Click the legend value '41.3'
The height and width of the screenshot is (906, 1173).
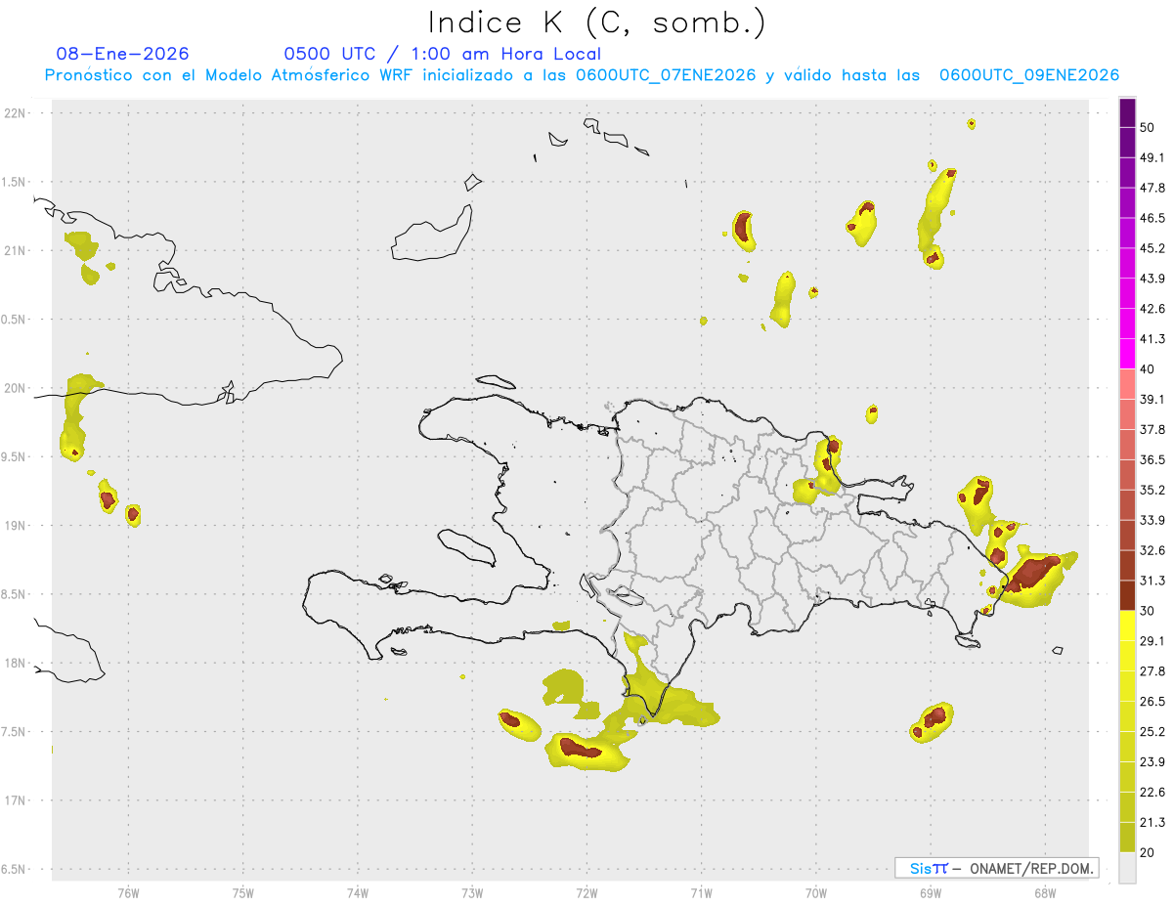tap(1152, 339)
